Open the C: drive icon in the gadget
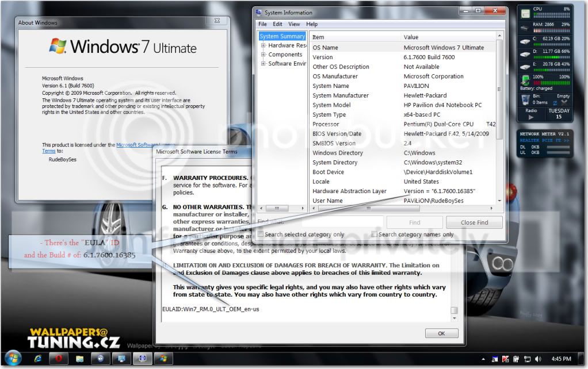The width and height of the screenshot is (588, 369). pos(525,41)
